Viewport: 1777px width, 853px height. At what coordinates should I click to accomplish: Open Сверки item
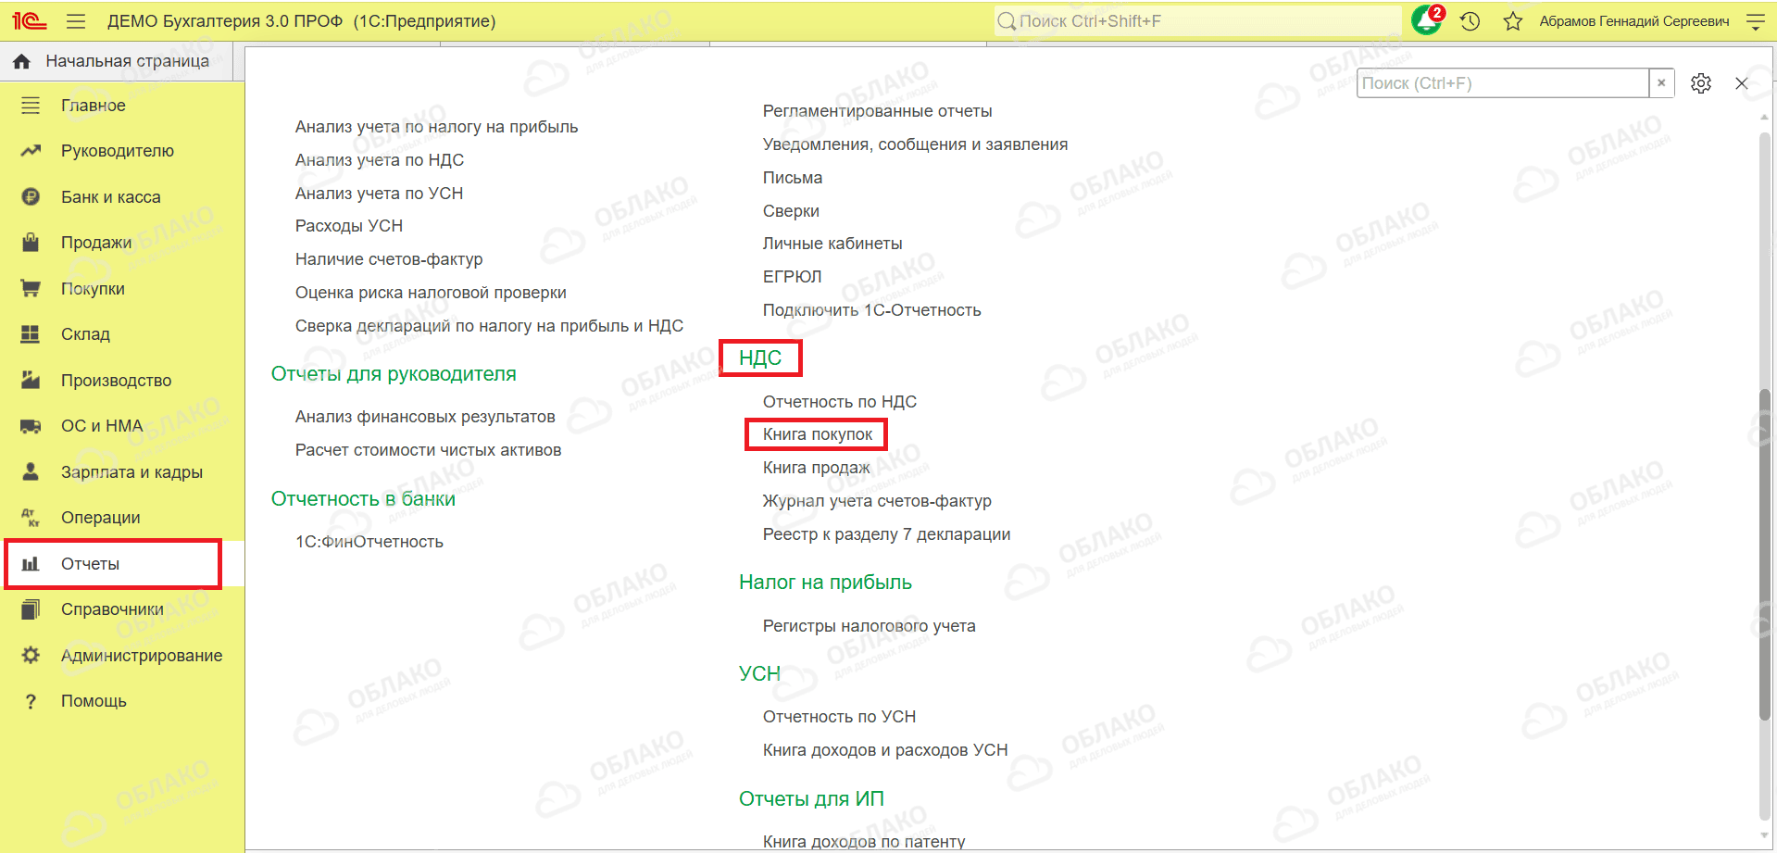pos(791,211)
